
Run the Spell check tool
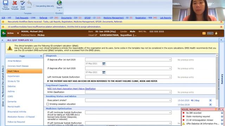click(22, 5)
